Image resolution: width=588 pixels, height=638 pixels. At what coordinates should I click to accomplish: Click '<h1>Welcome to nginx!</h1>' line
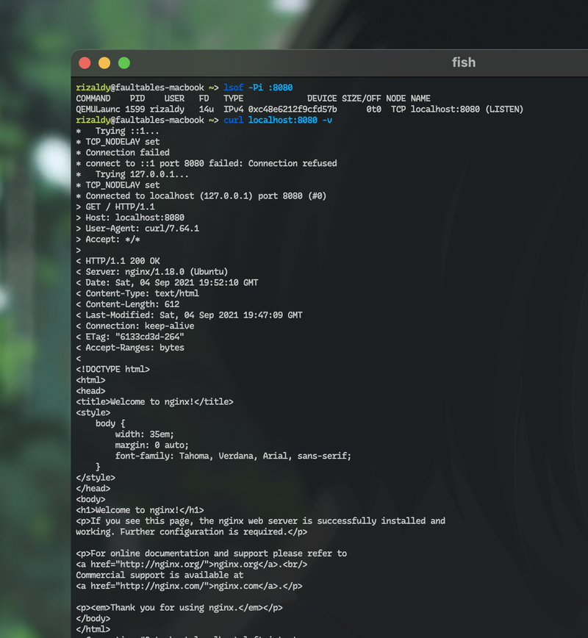(x=140, y=510)
